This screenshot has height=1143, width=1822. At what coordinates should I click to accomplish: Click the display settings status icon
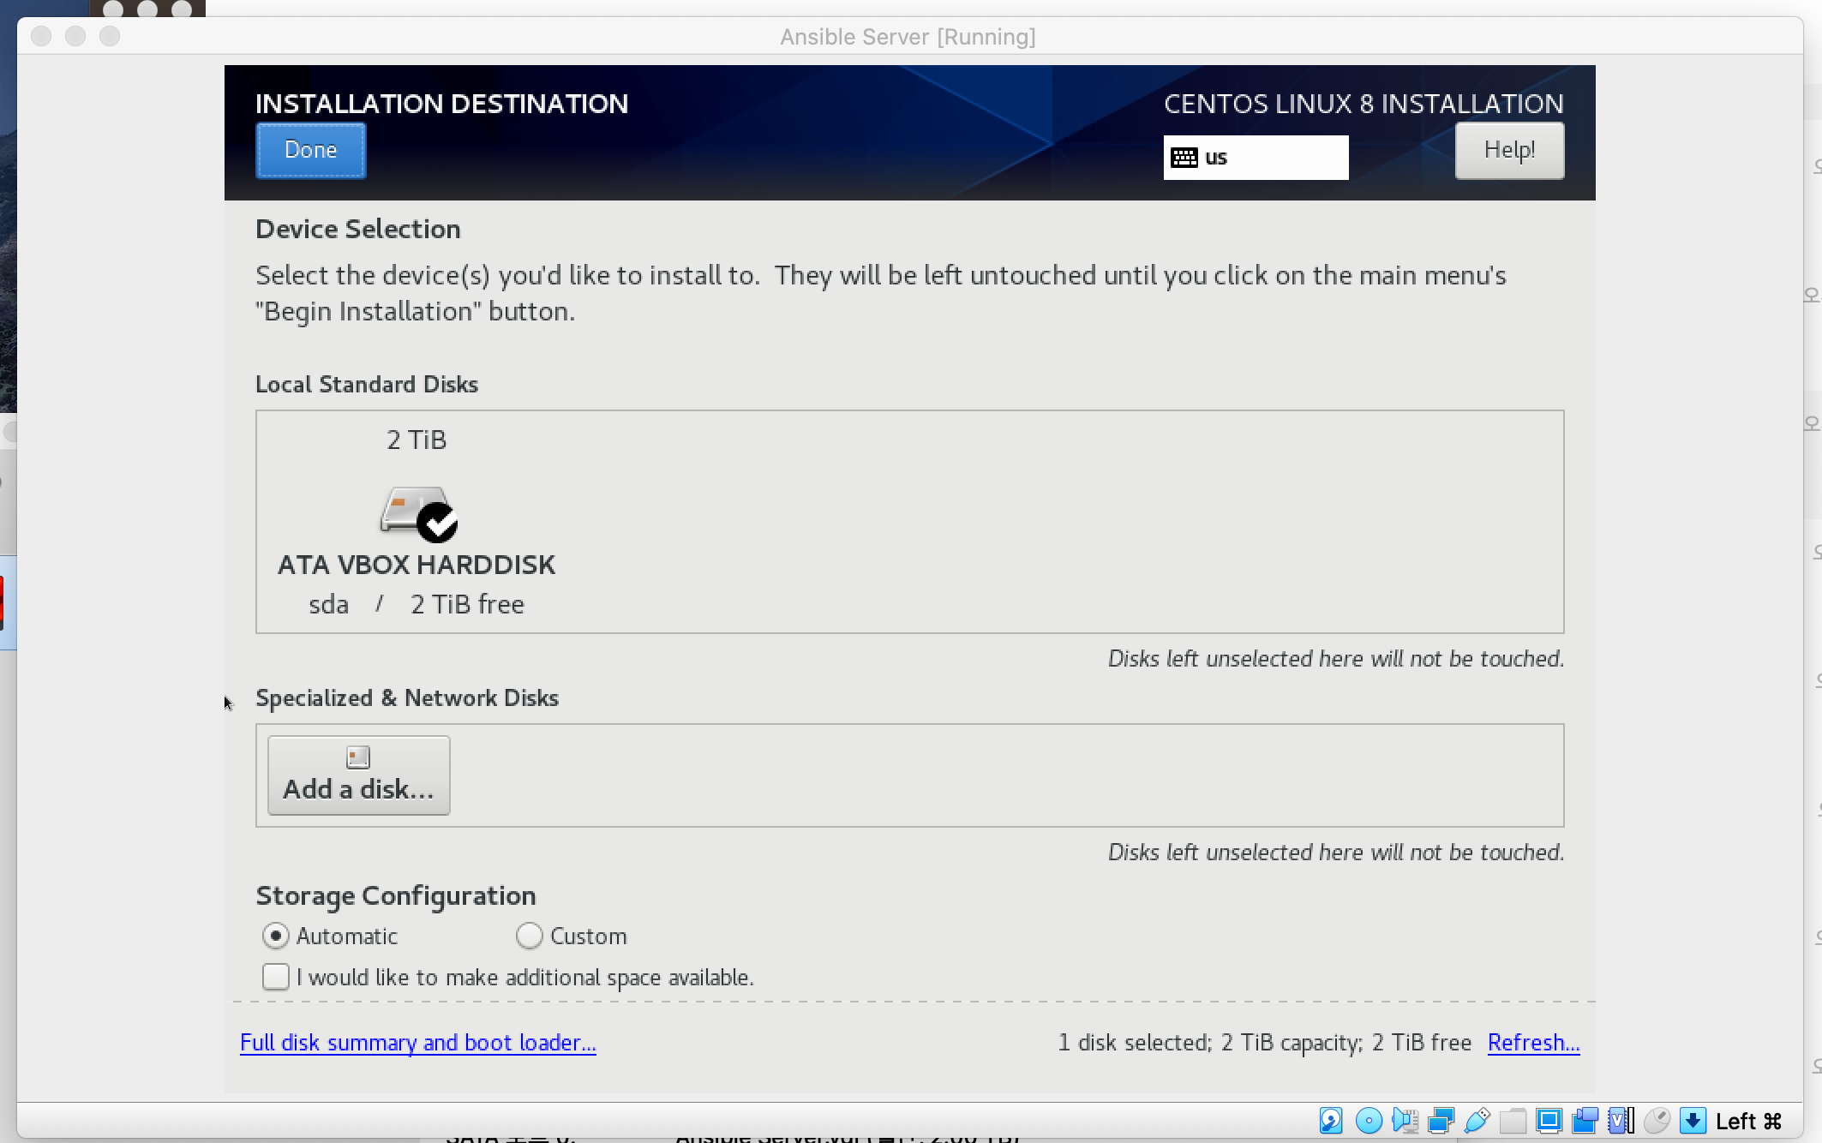[1549, 1121]
